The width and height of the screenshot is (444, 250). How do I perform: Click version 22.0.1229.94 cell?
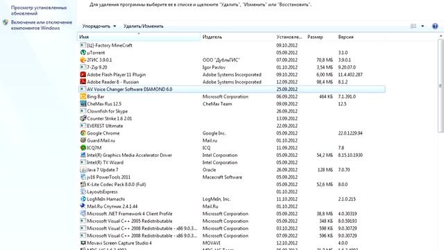pos(350,133)
